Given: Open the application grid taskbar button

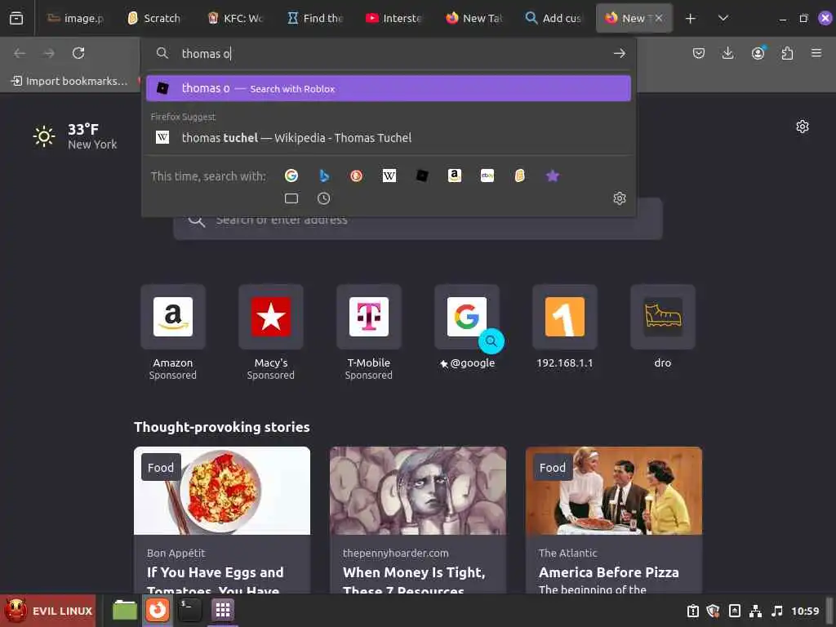Looking at the screenshot, I should pos(222,610).
